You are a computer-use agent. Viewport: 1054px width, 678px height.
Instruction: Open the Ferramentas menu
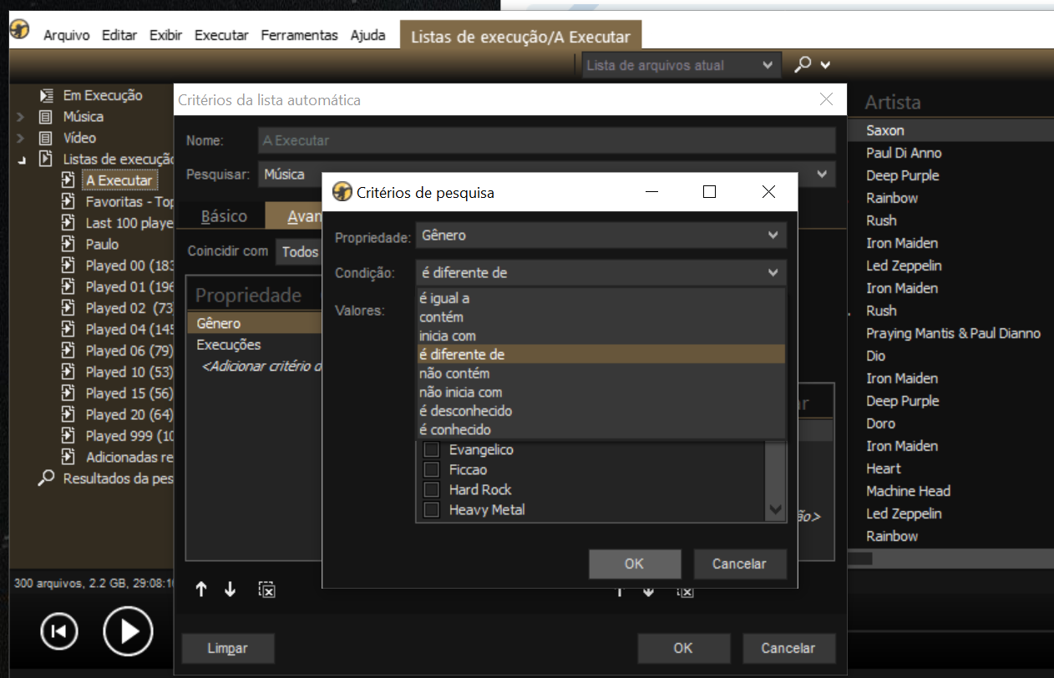tap(299, 35)
